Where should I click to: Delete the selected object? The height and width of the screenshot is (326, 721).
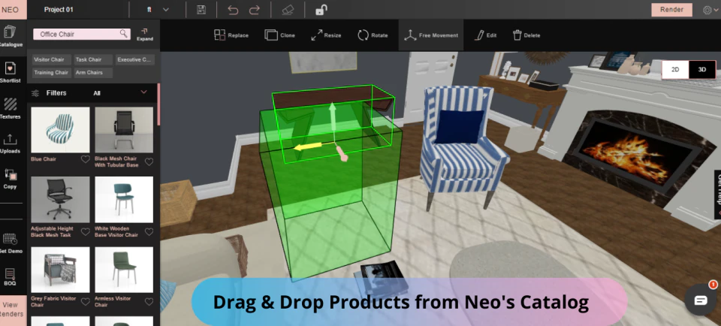(526, 35)
